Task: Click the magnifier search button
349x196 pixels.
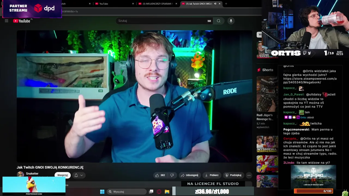Action: click(x=219, y=21)
